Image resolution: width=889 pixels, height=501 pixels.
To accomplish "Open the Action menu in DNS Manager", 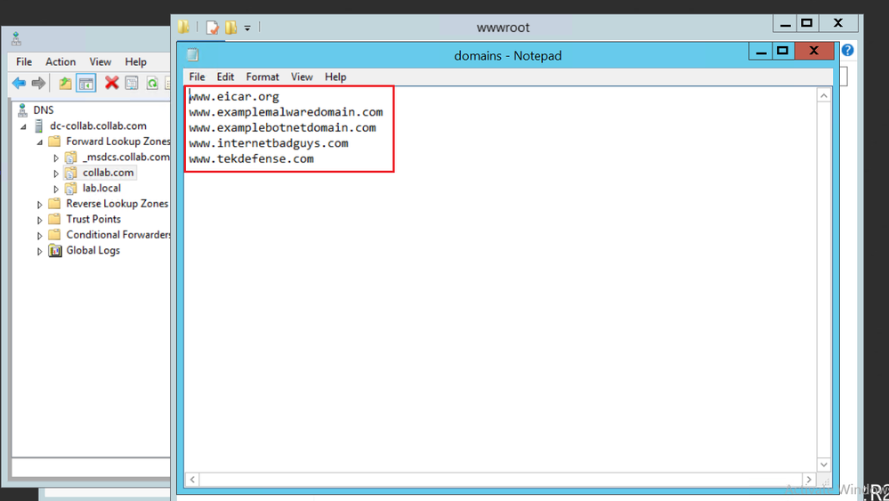I will pyautogui.click(x=61, y=61).
